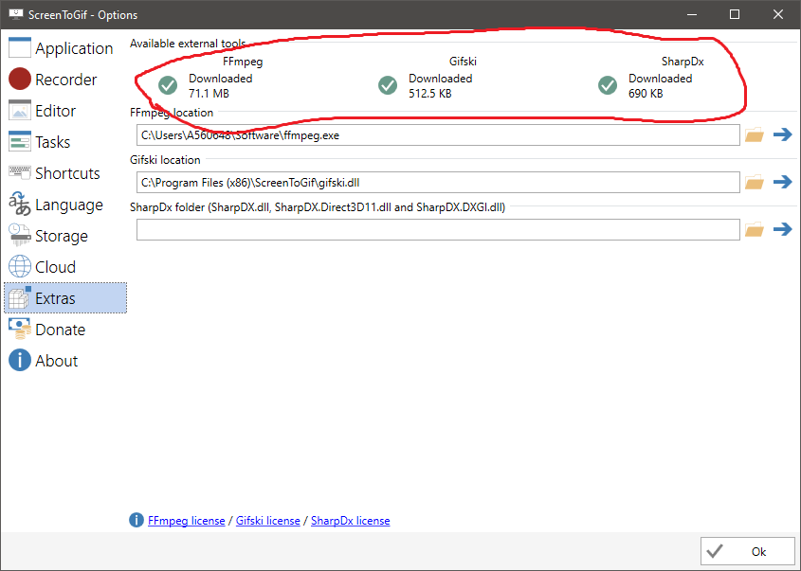This screenshot has width=801, height=571.
Task: Minimize the Options window
Action: [692, 14]
